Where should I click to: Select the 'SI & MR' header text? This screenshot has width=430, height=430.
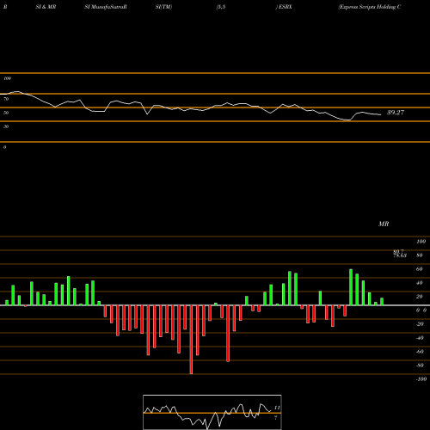click(x=46, y=7)
